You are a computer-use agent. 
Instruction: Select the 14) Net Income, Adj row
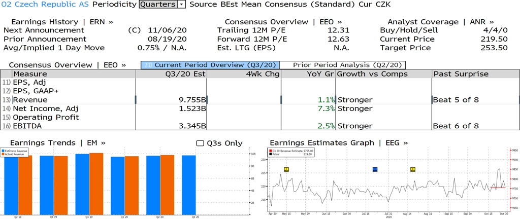click(259, 108)
